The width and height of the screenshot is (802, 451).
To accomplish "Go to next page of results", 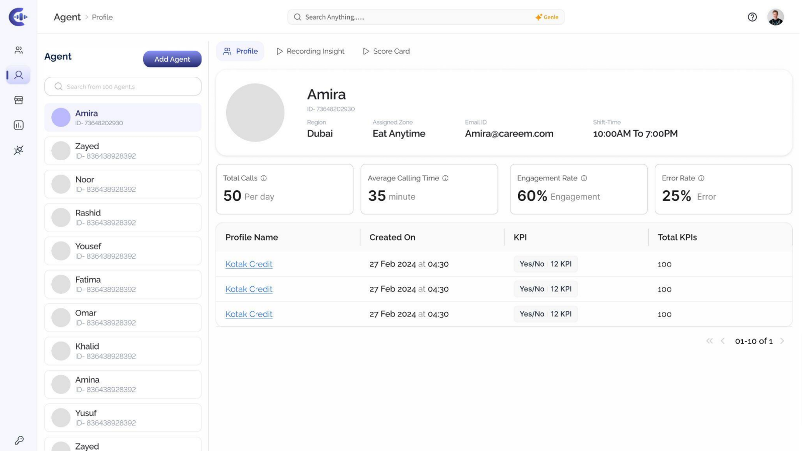I will click(x=782, y=341).
